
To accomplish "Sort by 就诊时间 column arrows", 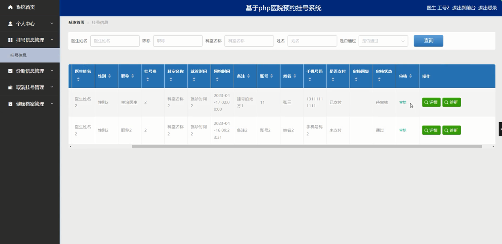I will 194,79.
